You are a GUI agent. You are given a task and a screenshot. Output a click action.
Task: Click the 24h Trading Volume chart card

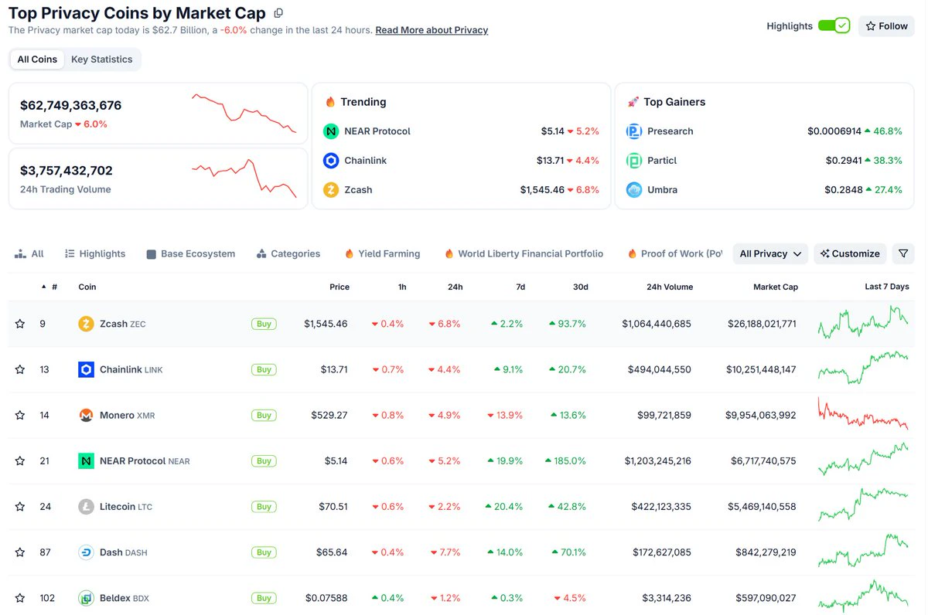(158, 178)
